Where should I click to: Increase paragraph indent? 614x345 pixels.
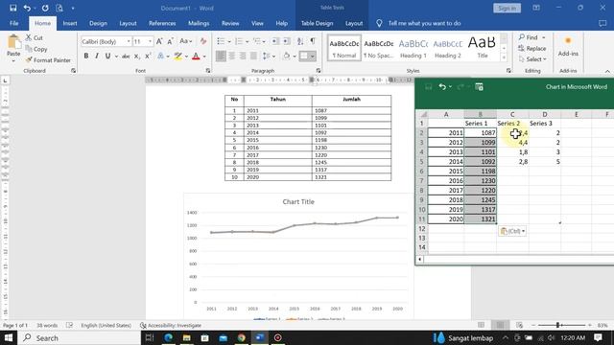click(287, 41)
